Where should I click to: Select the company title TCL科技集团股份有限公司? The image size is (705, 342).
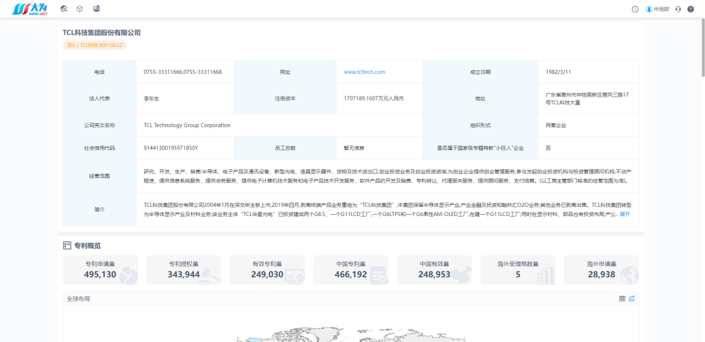[x=102, y=33]
